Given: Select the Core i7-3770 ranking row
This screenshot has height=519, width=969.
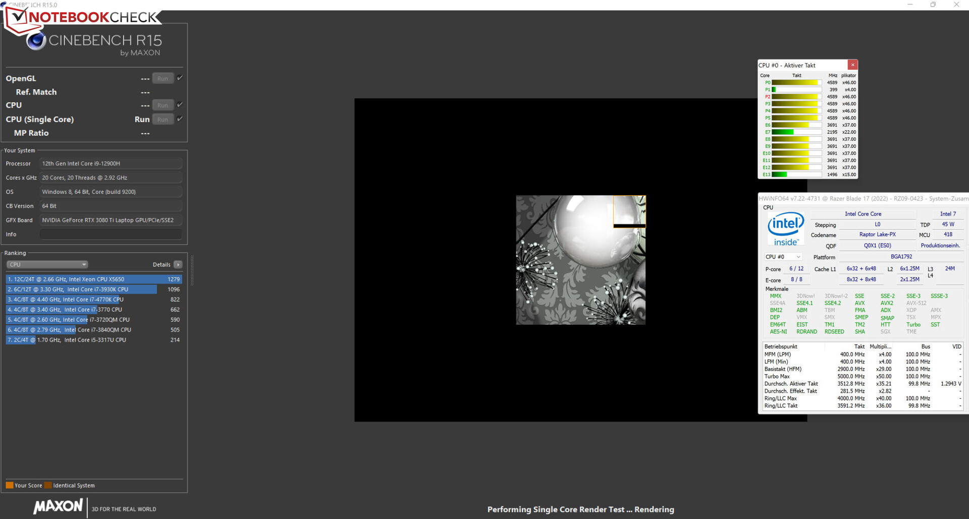Looking at the screenshot, I should [94, 309].
